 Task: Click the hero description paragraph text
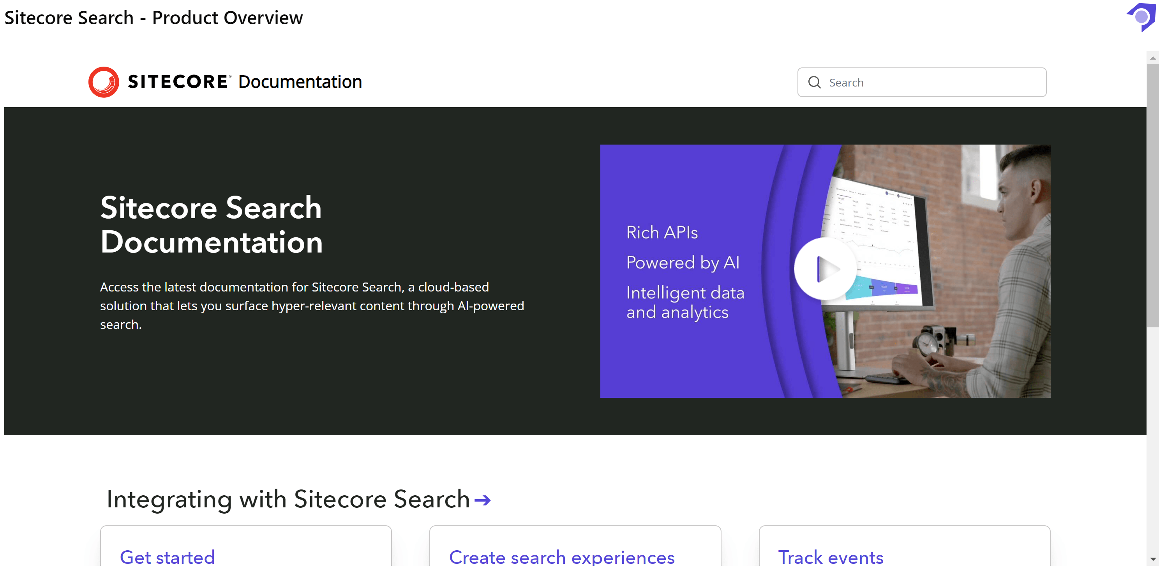(x=311, y=306)
